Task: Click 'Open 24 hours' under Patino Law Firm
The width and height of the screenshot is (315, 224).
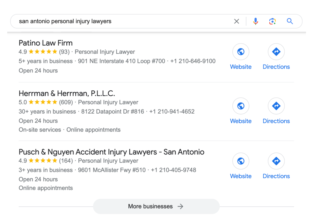Action: click(38, 71)
